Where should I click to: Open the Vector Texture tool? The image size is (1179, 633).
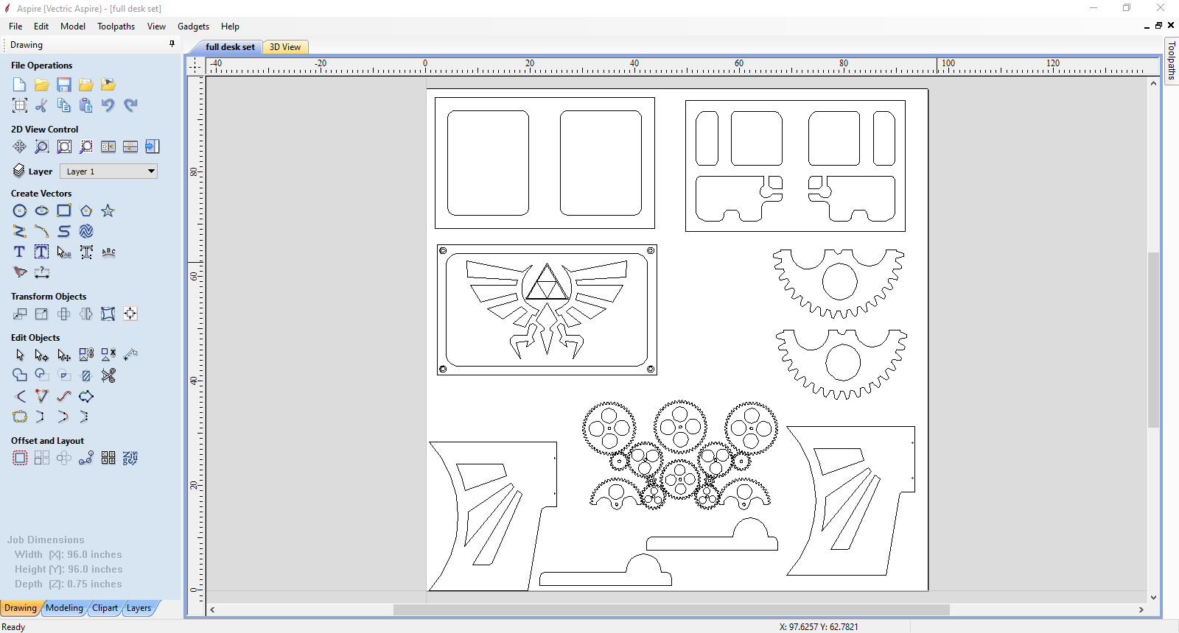pyautogui.click(x=86, y=231)
